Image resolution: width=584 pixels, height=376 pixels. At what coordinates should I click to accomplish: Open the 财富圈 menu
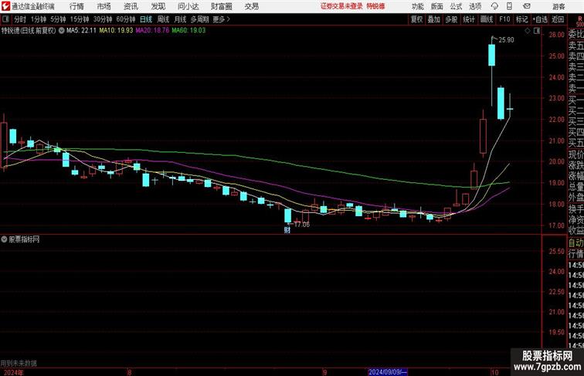(221, 6)
